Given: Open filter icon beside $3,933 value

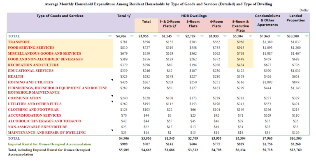Looking at the screenshot, I should tap(225, 36).
